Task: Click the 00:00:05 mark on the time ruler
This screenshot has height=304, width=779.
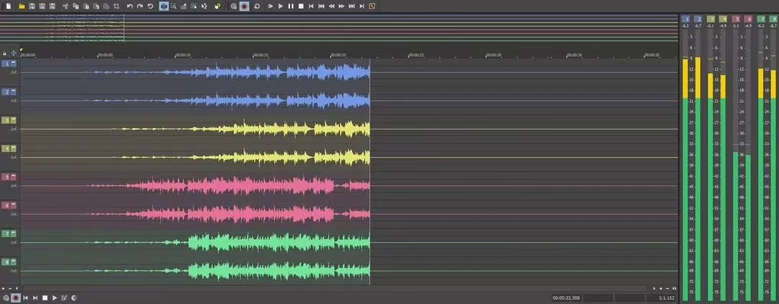Action: [105, 55]
